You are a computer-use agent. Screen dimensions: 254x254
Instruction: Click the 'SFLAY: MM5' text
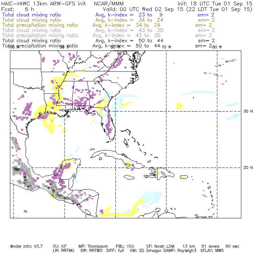(212, 251)
